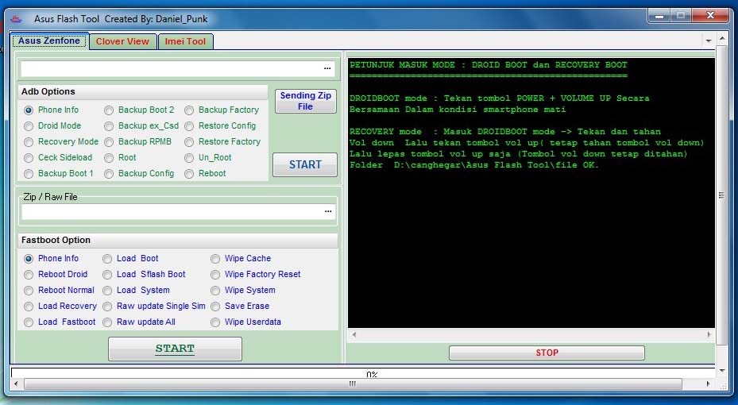
Task: Click the vertical scrollbar down arrow
Action: point(721,371)
